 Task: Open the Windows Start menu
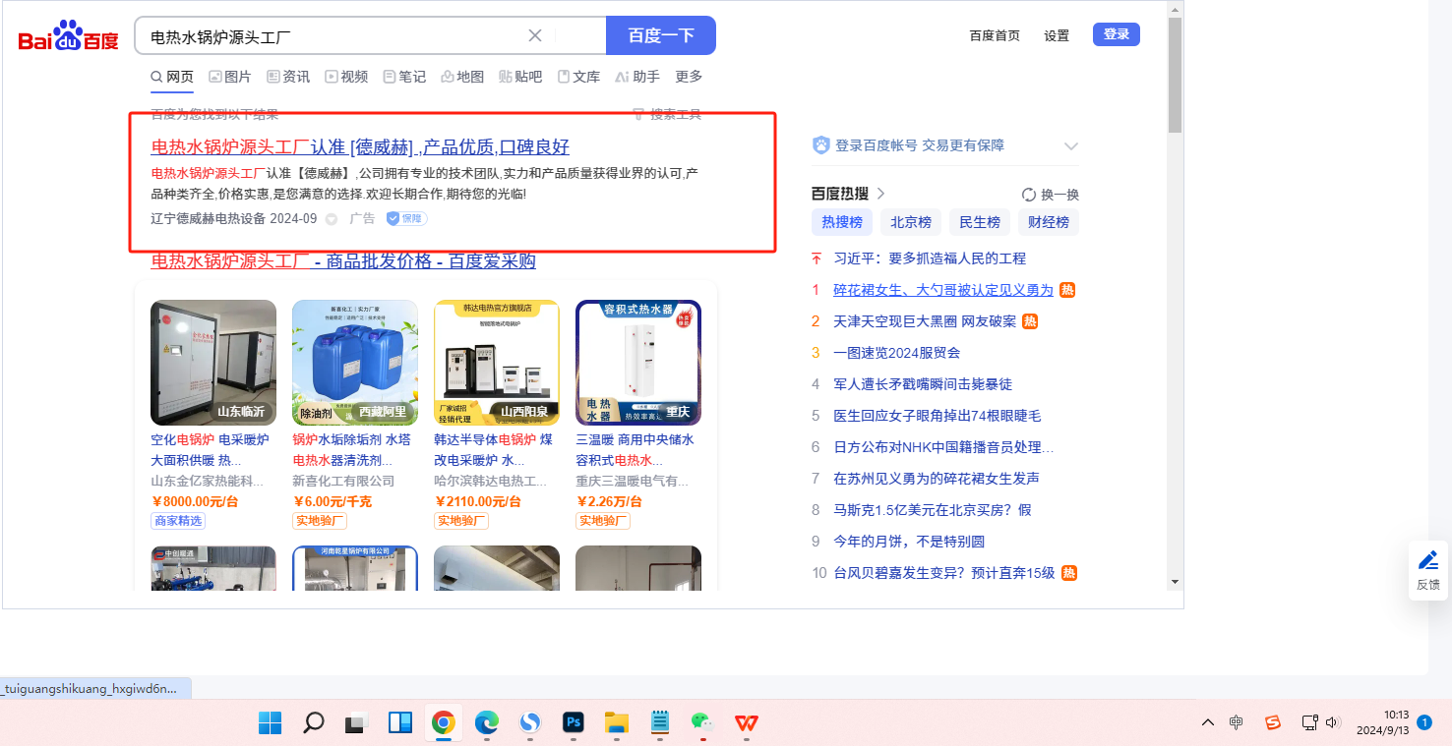tap(270, 723)
